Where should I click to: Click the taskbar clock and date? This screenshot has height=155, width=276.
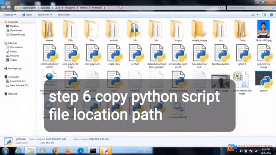[x=266, y=151]
